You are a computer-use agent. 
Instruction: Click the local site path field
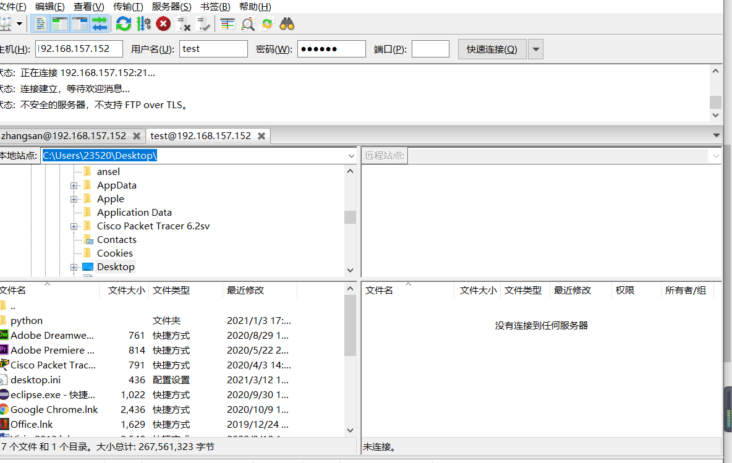click(194, 156)
